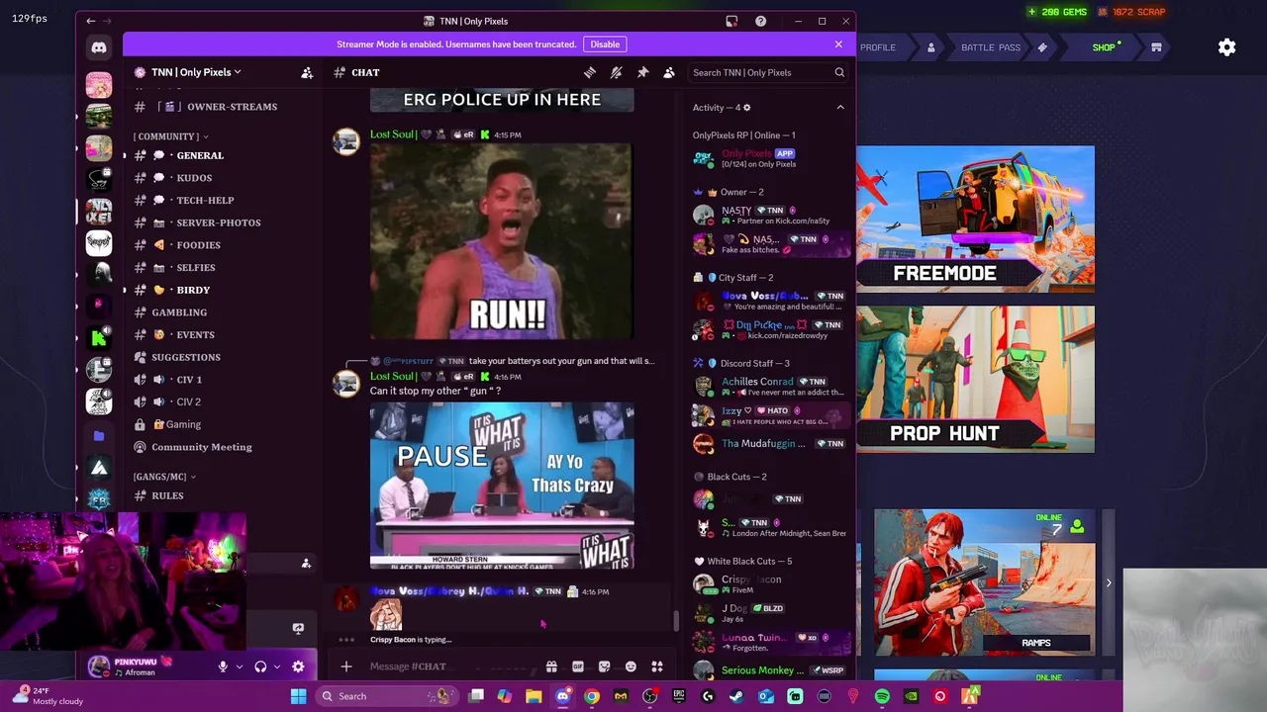The image size is (1267, 712).
Task: Open the PAUSE Ay Yo GIF
Action: pos(502,486)
